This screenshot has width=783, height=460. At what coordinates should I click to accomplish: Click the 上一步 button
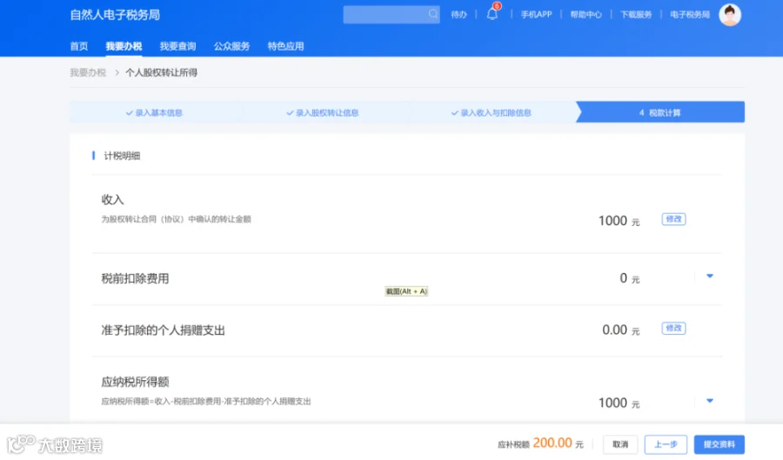pyautogui.click(x=666, y=444)
